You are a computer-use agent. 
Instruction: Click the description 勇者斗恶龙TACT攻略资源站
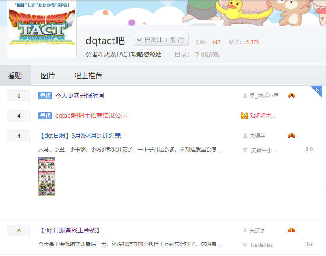pyautogui.click(x=124, y=55)
